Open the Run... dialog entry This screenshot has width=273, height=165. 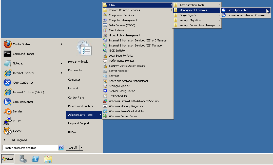[72, 132]
